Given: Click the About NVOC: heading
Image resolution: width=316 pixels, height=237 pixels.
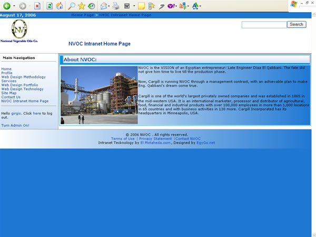Looking at the screenshot, I should pyautogui.click(x=80, y=60).
